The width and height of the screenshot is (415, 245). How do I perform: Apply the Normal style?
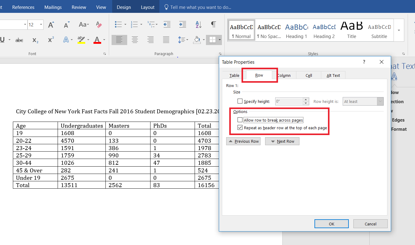(241, 30)
